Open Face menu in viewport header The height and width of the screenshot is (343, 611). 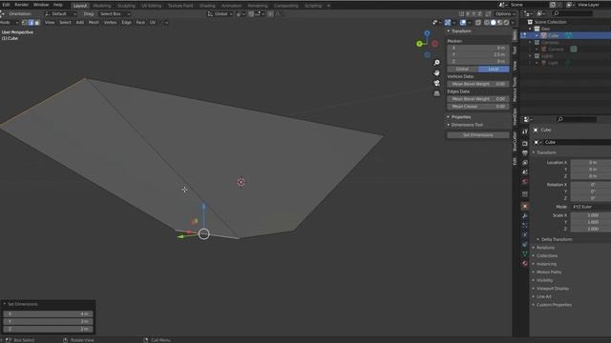click(x=140, y=23)
